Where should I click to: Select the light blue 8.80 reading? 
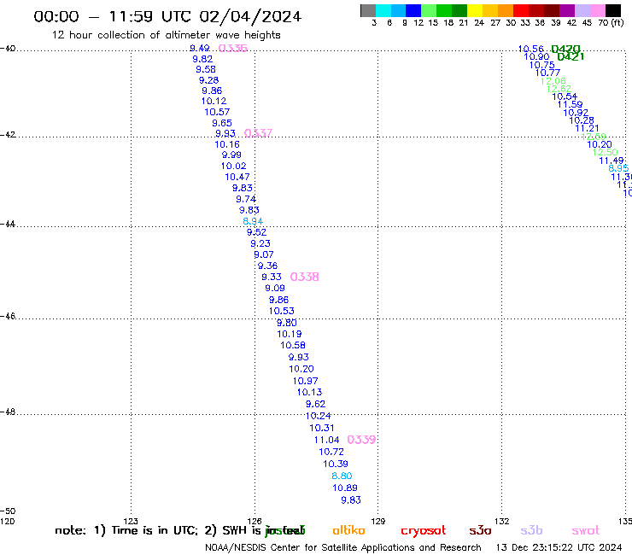click(x=342, y=476)
